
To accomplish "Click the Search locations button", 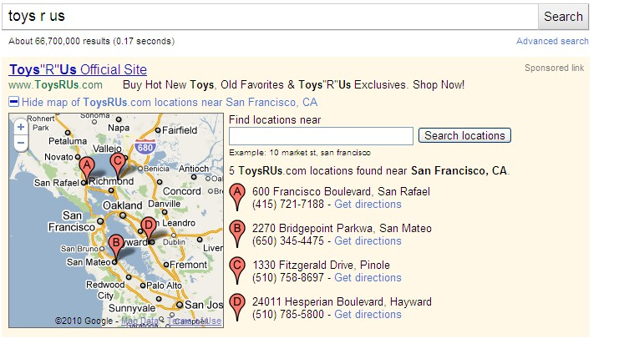I will click(x=464, y=135).
